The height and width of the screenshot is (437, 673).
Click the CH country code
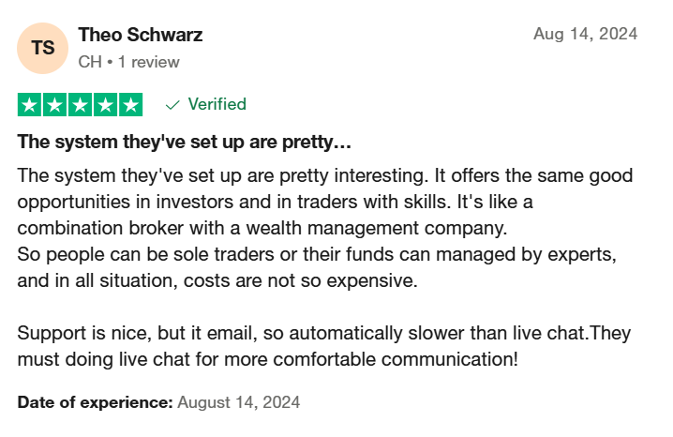point(90,62)
